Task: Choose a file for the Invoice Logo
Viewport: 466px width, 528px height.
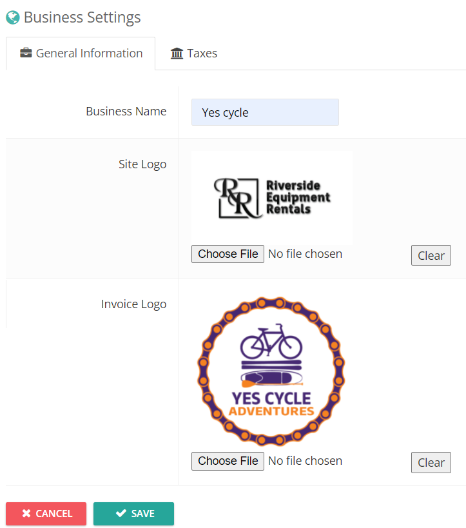Action: point(228,461)
